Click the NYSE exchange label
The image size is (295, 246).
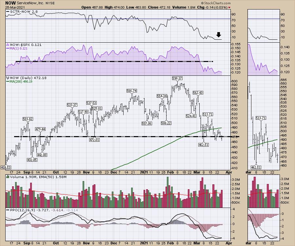(50, 3)
